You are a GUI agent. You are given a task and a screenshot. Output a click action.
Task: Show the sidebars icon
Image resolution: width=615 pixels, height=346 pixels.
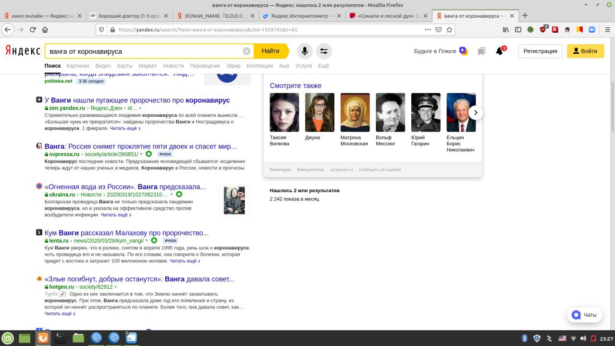[x=518, y=29]
